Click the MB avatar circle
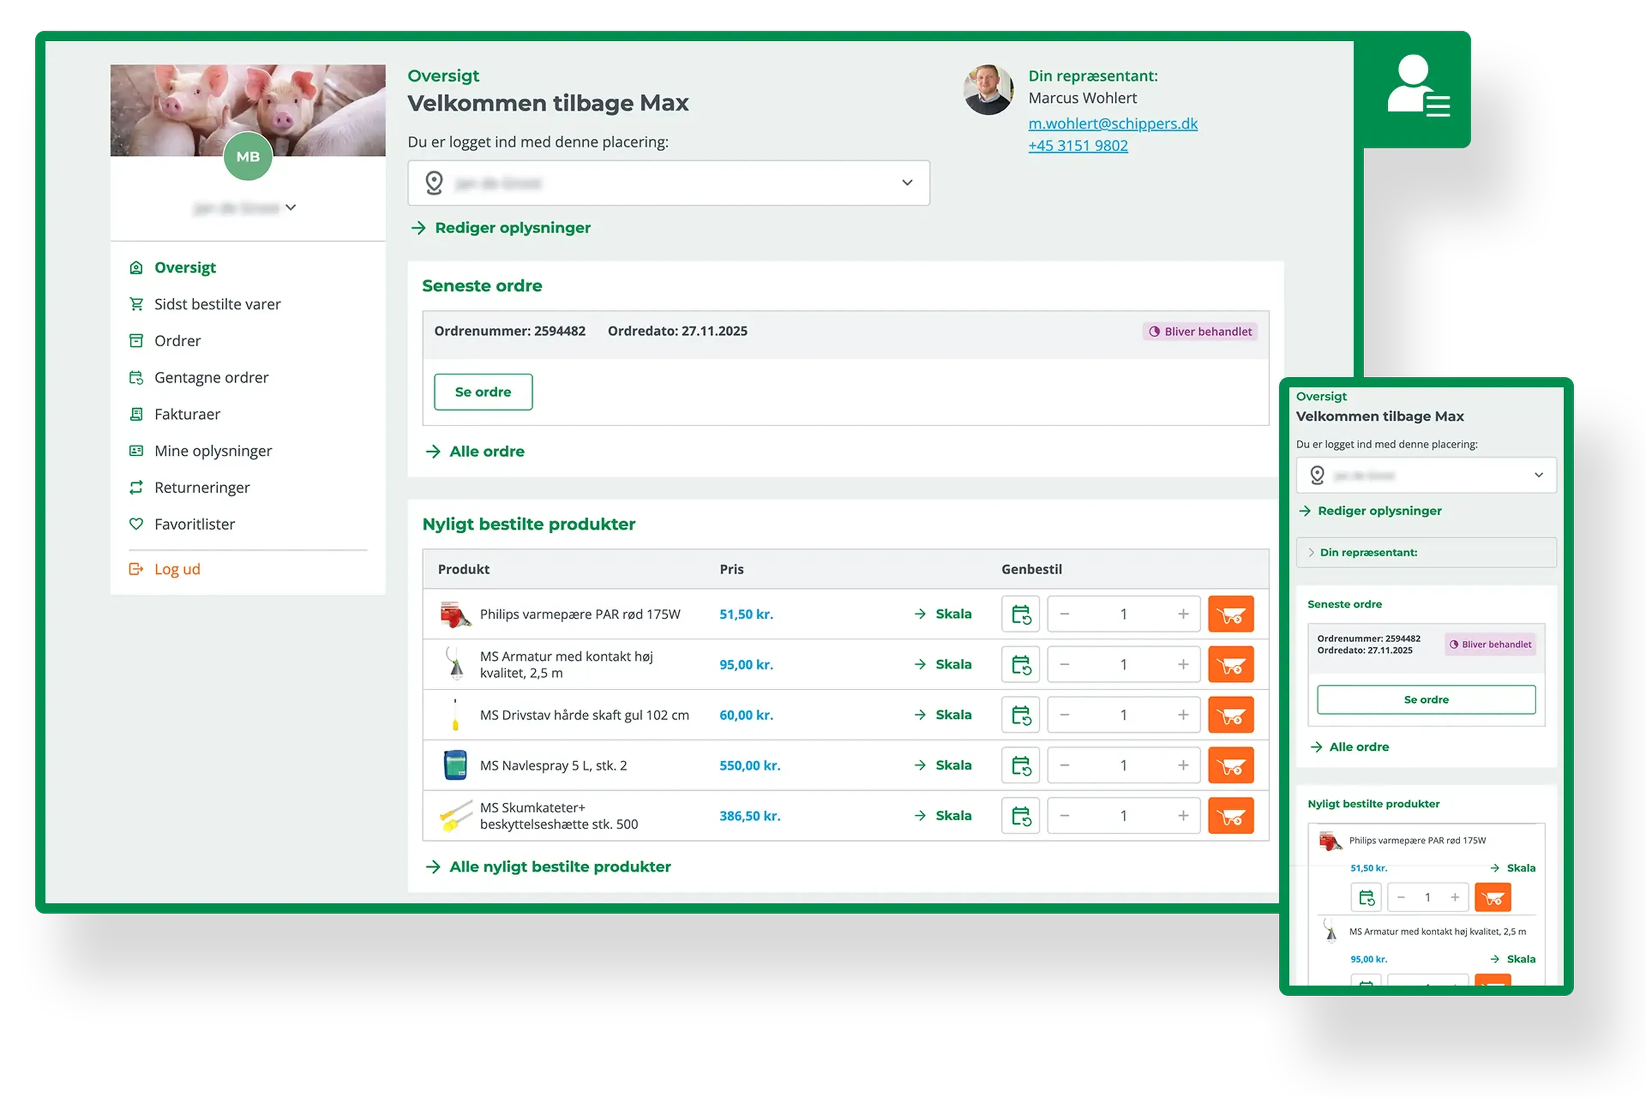The width and height of the screenshot is (1646, 1097). [x=248, y=156]
